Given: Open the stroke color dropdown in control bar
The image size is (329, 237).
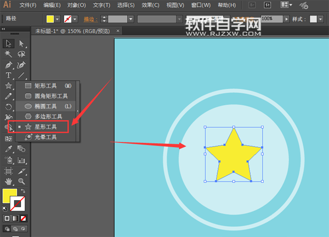Looking at the screenshot, I should point(75,19).
